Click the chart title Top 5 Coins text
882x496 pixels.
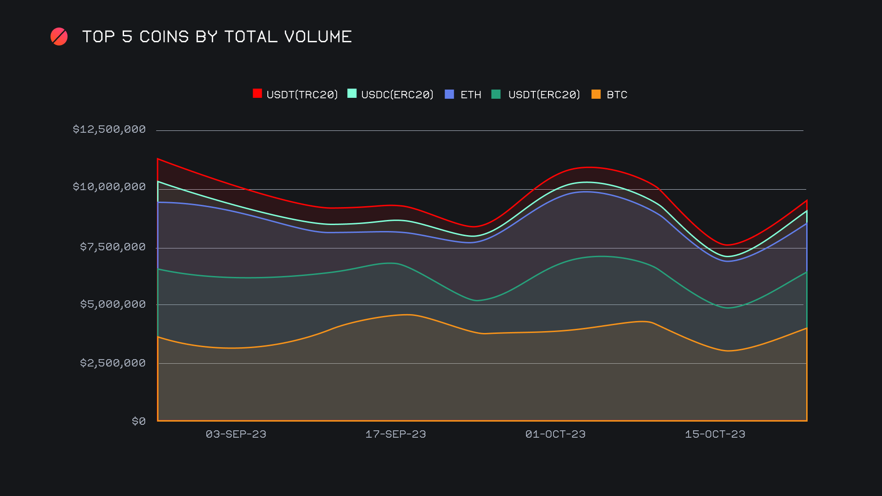point(217,37)
